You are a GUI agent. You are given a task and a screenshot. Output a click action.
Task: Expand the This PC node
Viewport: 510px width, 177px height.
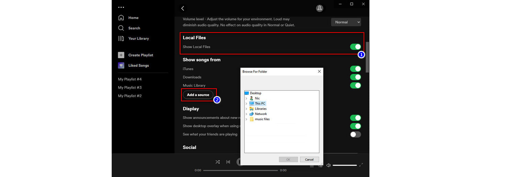(x=246, y=103)
